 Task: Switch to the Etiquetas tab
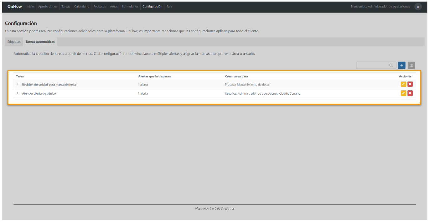pyautogui.click(x=14, y=42)
